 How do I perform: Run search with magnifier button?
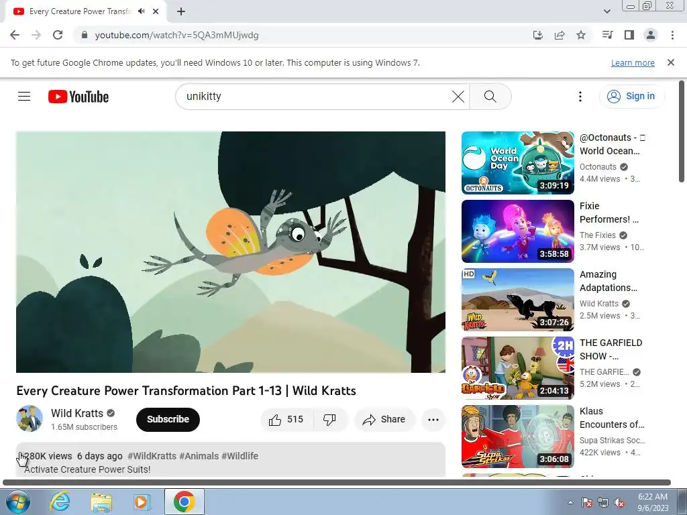tap(490, 97)
